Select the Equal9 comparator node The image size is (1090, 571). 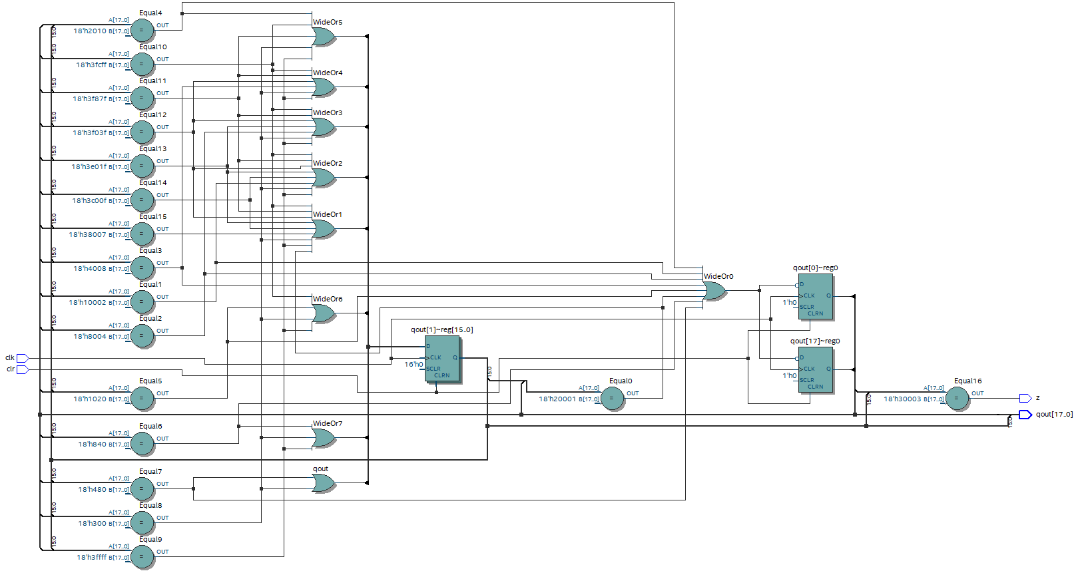(x=142, y=557)
